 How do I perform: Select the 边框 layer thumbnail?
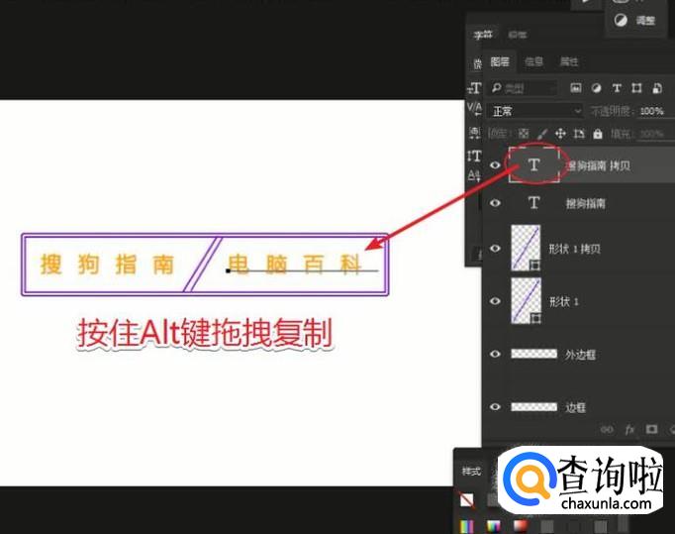tap(533, 406)
